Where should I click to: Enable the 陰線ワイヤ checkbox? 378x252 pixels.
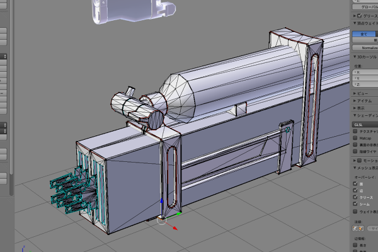click(x=355, y=151)
